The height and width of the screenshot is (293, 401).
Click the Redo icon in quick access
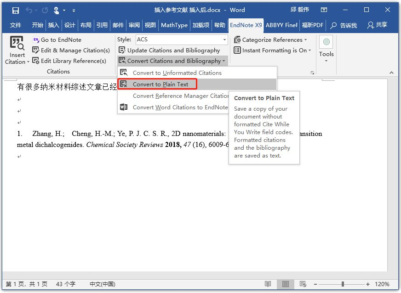[x=45, y=10]
